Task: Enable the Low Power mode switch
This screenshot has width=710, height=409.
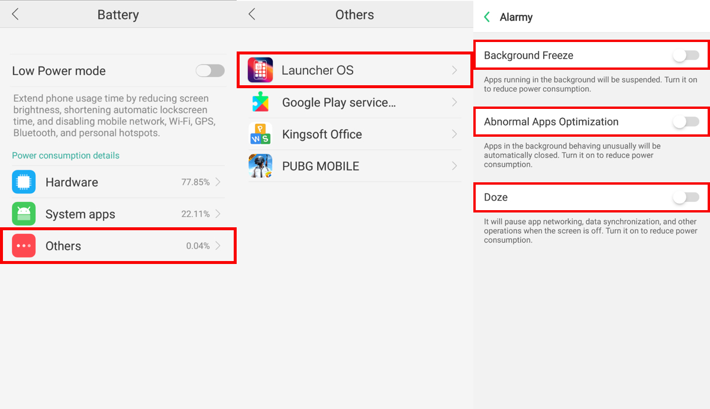Action: 210,71
